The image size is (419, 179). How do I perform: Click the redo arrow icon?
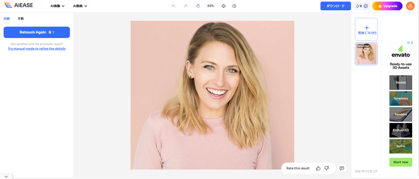point(185,6)
